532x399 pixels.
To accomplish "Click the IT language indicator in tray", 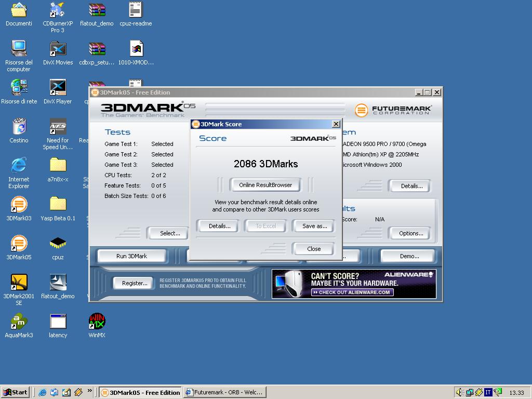I will tap(488, 393).
